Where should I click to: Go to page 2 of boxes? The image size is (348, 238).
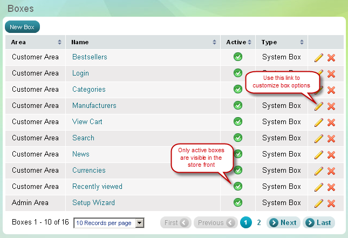(259, 222)
